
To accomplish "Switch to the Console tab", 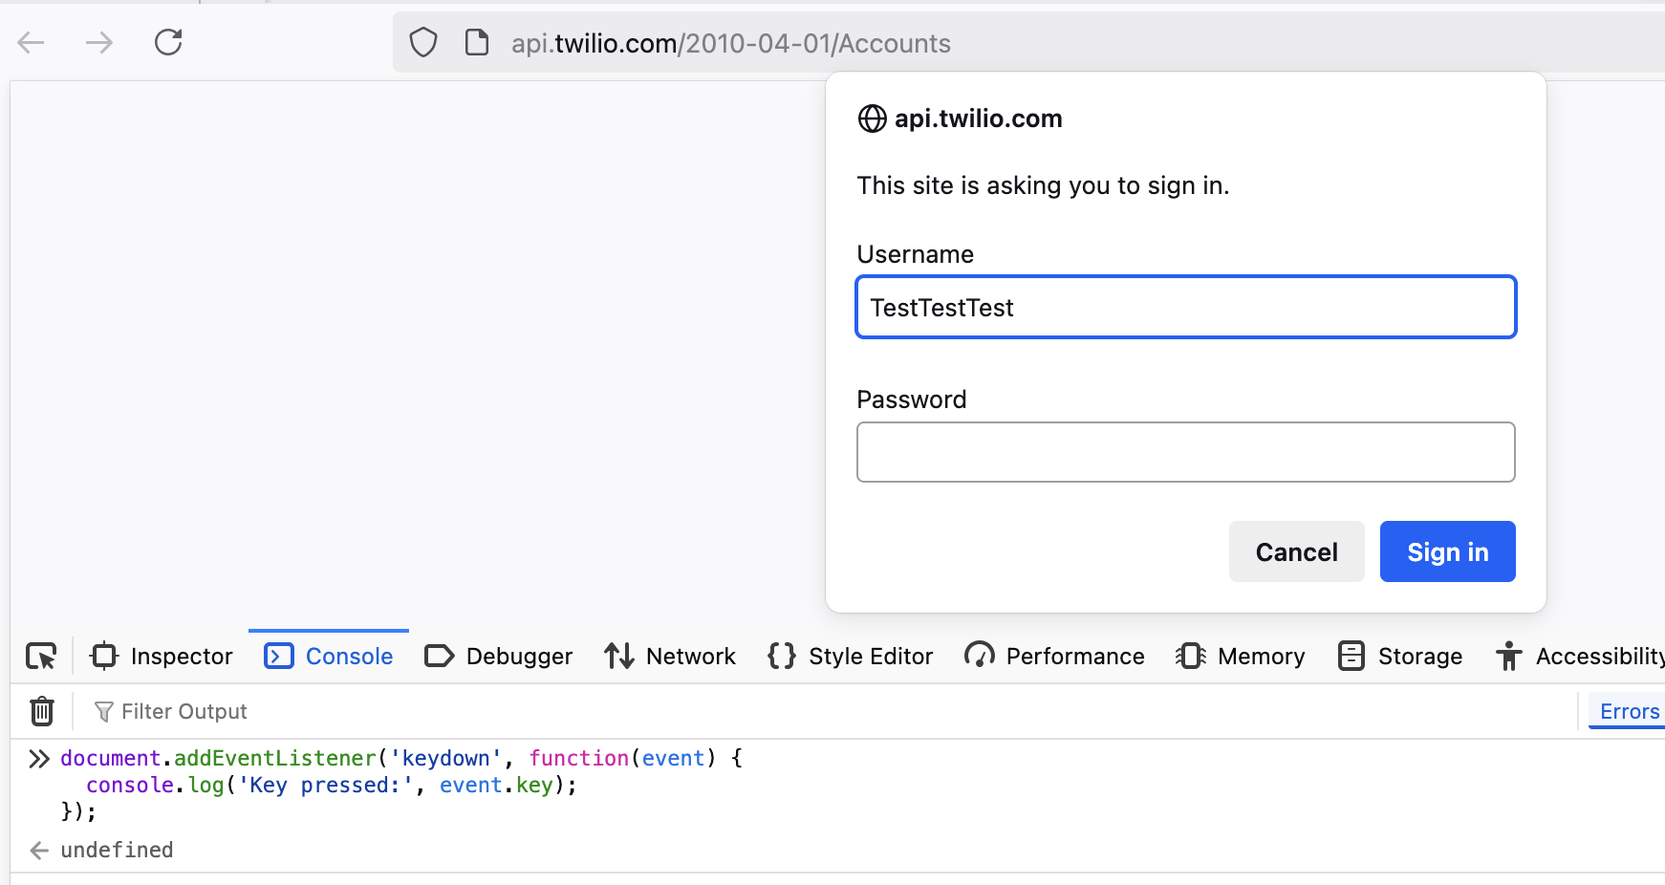I will (x=329, y=657).
